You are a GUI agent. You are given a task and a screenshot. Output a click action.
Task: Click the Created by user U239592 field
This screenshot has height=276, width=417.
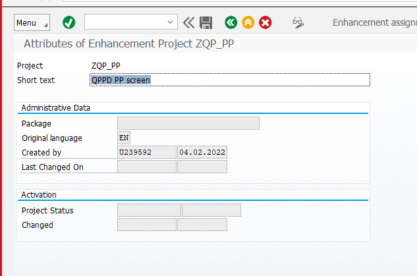pyautogui.click(x=146, y=153)
